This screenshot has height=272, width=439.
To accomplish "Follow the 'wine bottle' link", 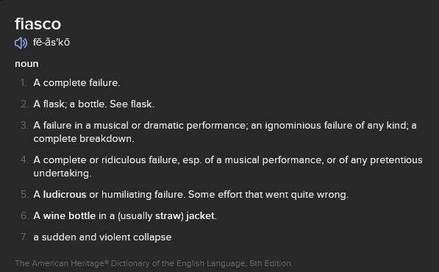I will pyautogui.click(x=69, y=215).
